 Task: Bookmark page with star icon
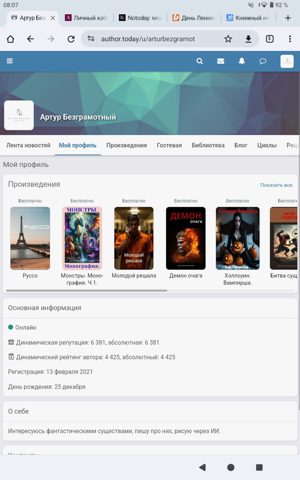[228, 39]
